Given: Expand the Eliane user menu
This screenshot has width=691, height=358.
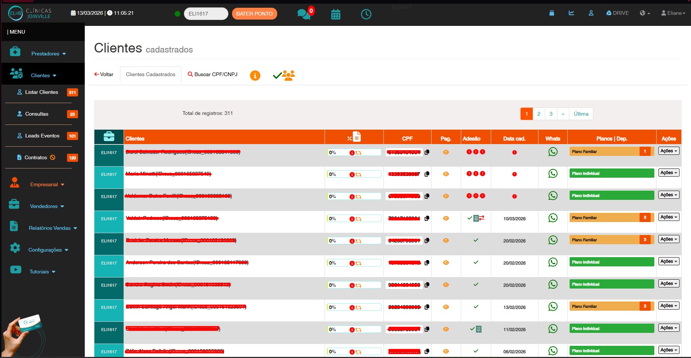Looking at the screenshot, I should (x=673, y=13).
